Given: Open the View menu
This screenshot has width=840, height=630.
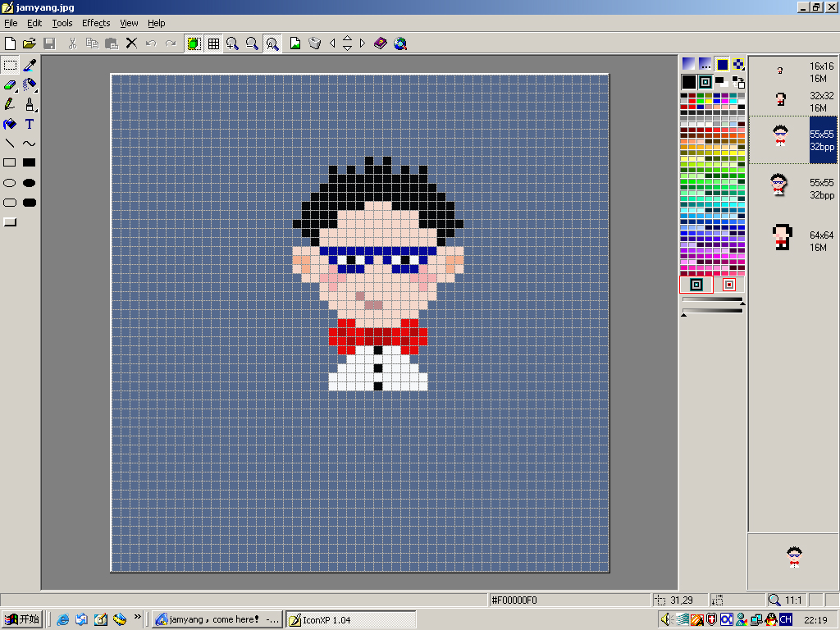Looking at the screenshot, I should (x=129, y=23).
